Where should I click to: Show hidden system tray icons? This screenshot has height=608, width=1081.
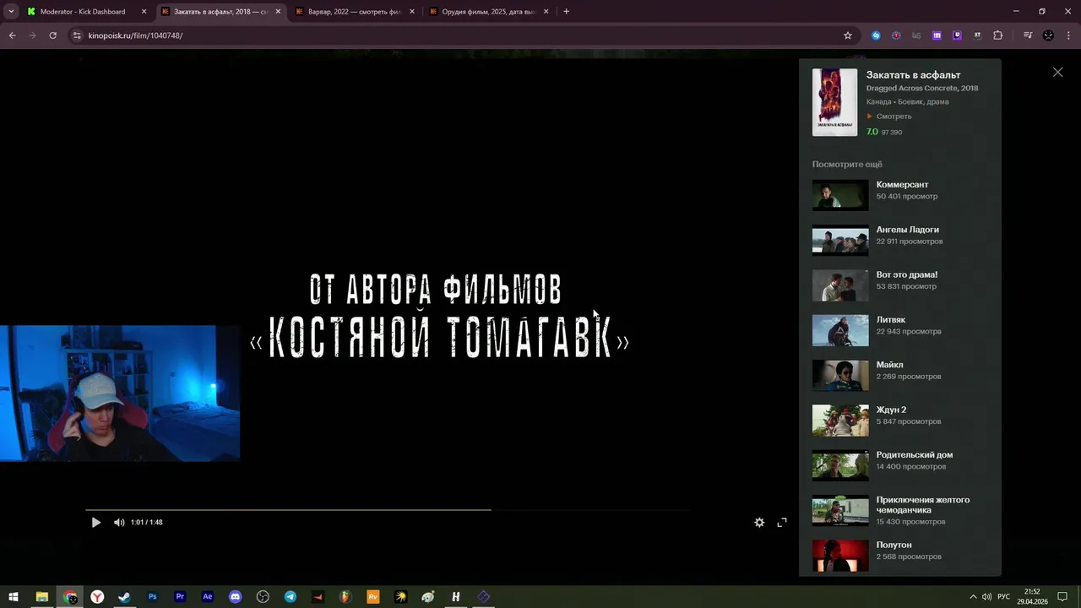click(x=973, y=596)
